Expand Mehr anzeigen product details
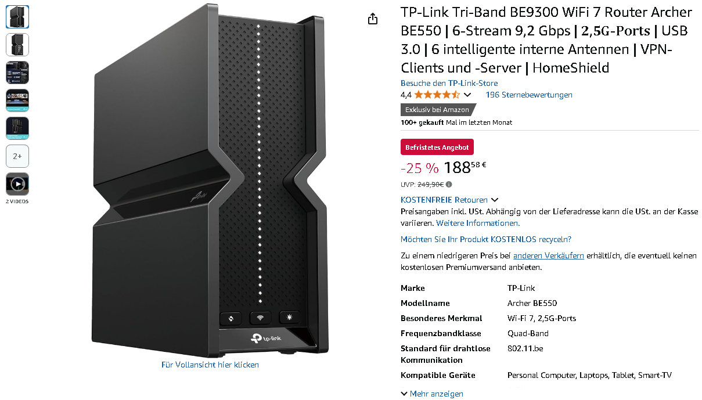Viewport: 702px width, 400px height. 432,394
